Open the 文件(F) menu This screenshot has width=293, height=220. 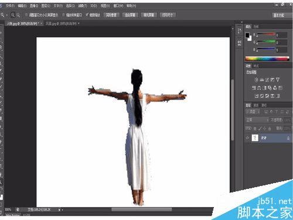(10, 6)
